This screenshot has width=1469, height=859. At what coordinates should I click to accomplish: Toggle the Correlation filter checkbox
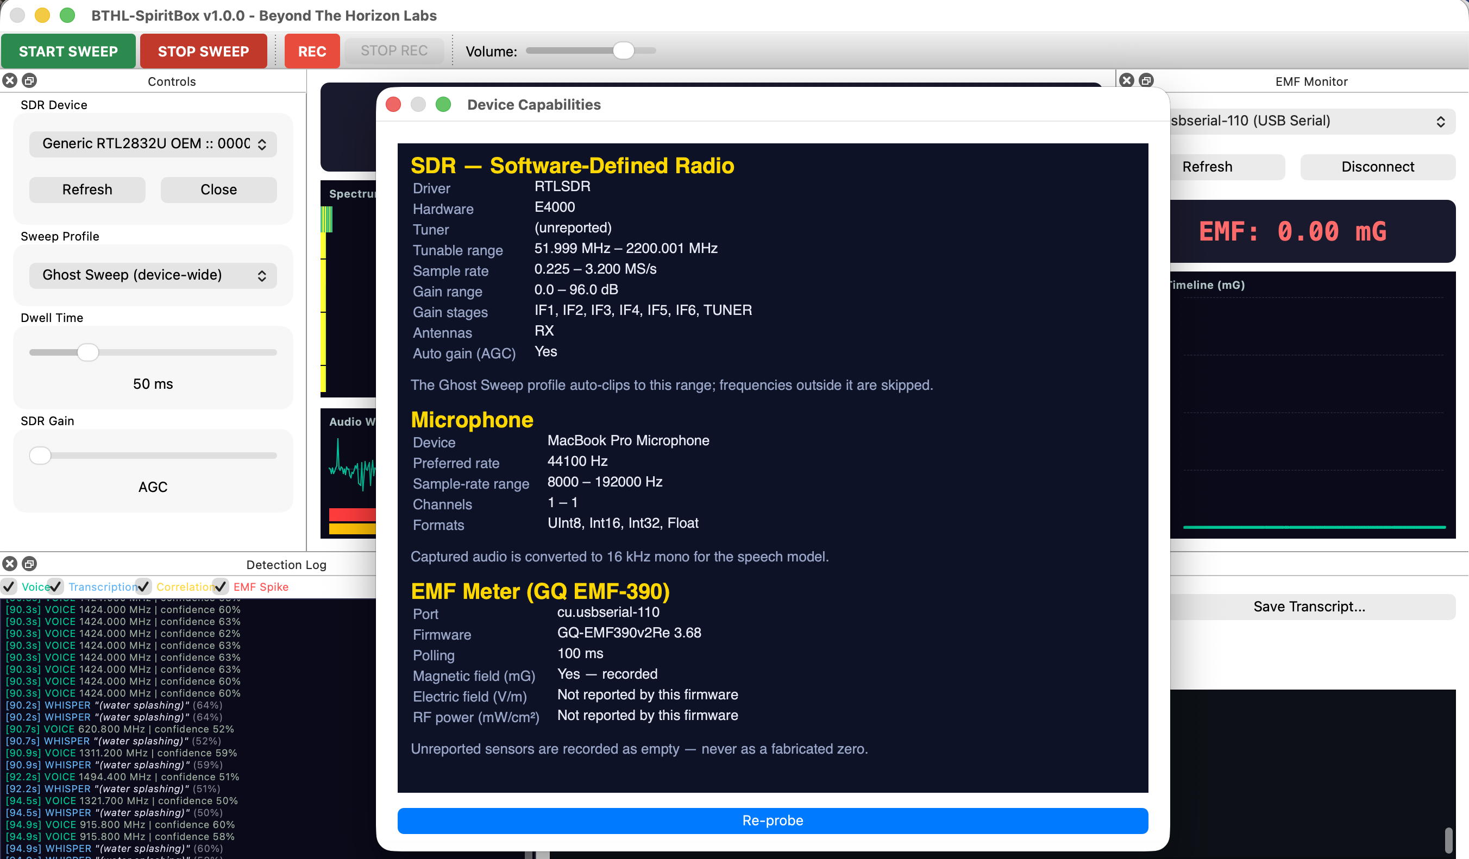(x=144, y=587)
